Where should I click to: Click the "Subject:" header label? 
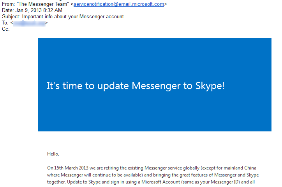click(11, 17)
